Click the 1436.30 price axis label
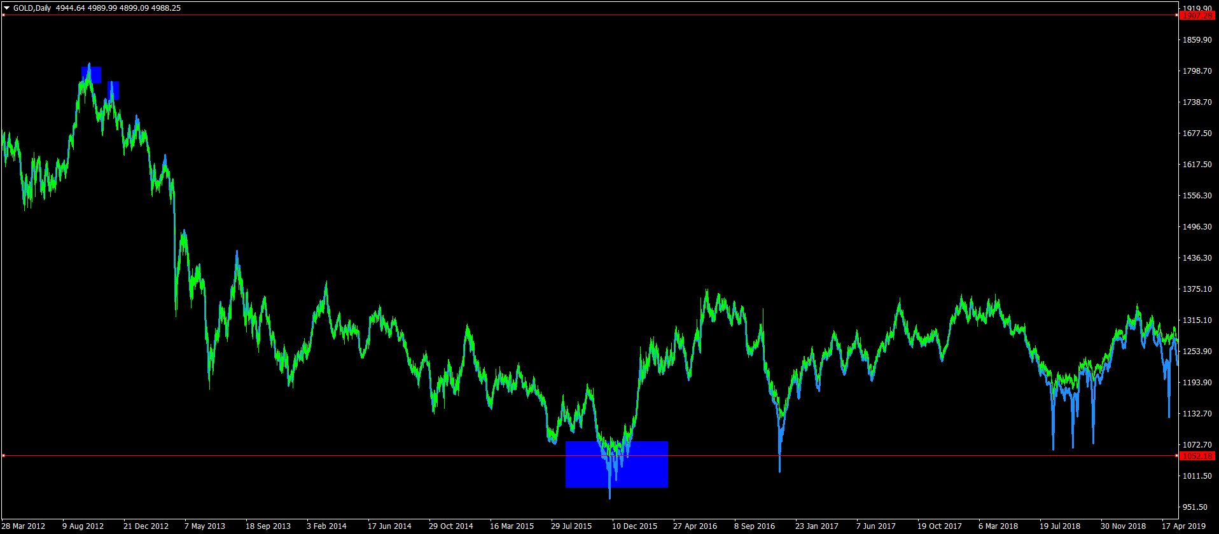This screenshot has width=1219, height=534. click(x=1197, y=257)
